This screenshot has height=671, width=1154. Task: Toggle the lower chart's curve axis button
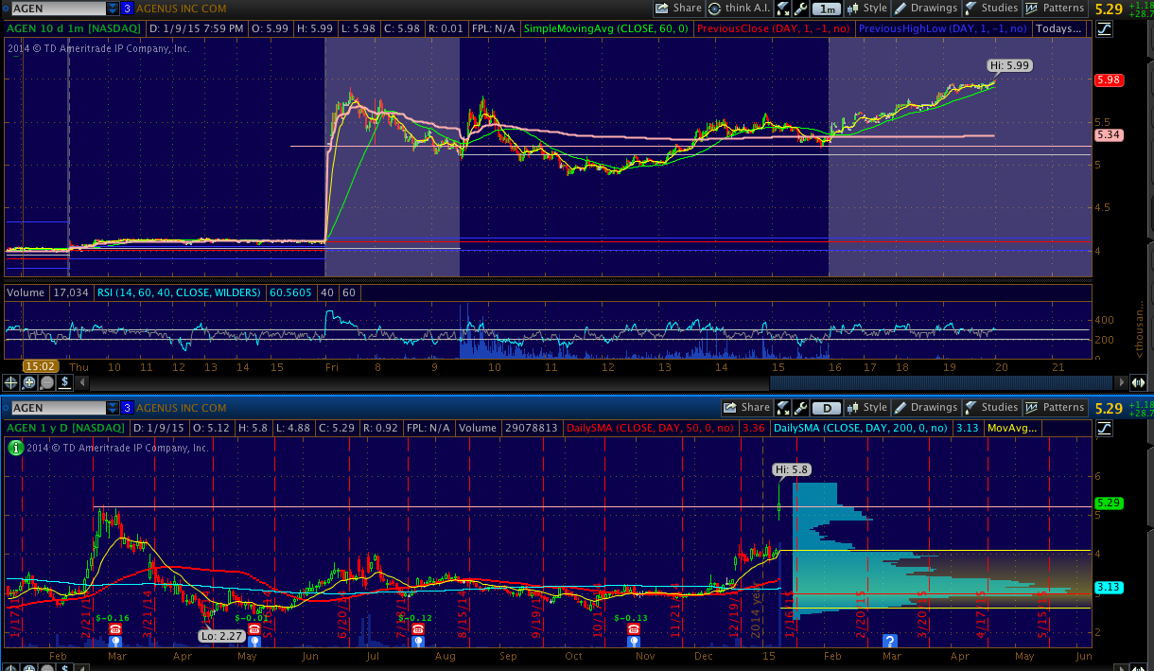click(x=1105, y=428)
